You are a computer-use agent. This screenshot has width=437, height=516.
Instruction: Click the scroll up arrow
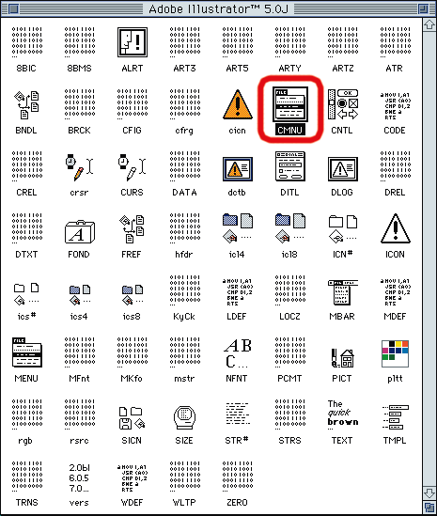[x=429, y=25]
